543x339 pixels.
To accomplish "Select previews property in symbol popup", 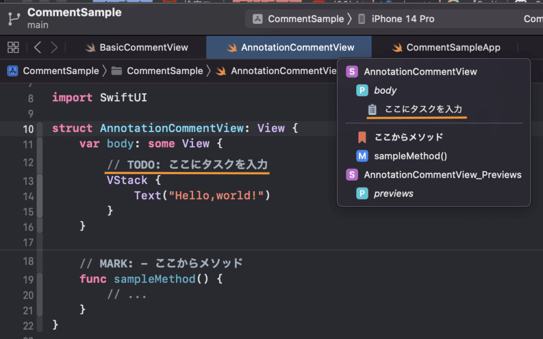I will coord(393,193).
